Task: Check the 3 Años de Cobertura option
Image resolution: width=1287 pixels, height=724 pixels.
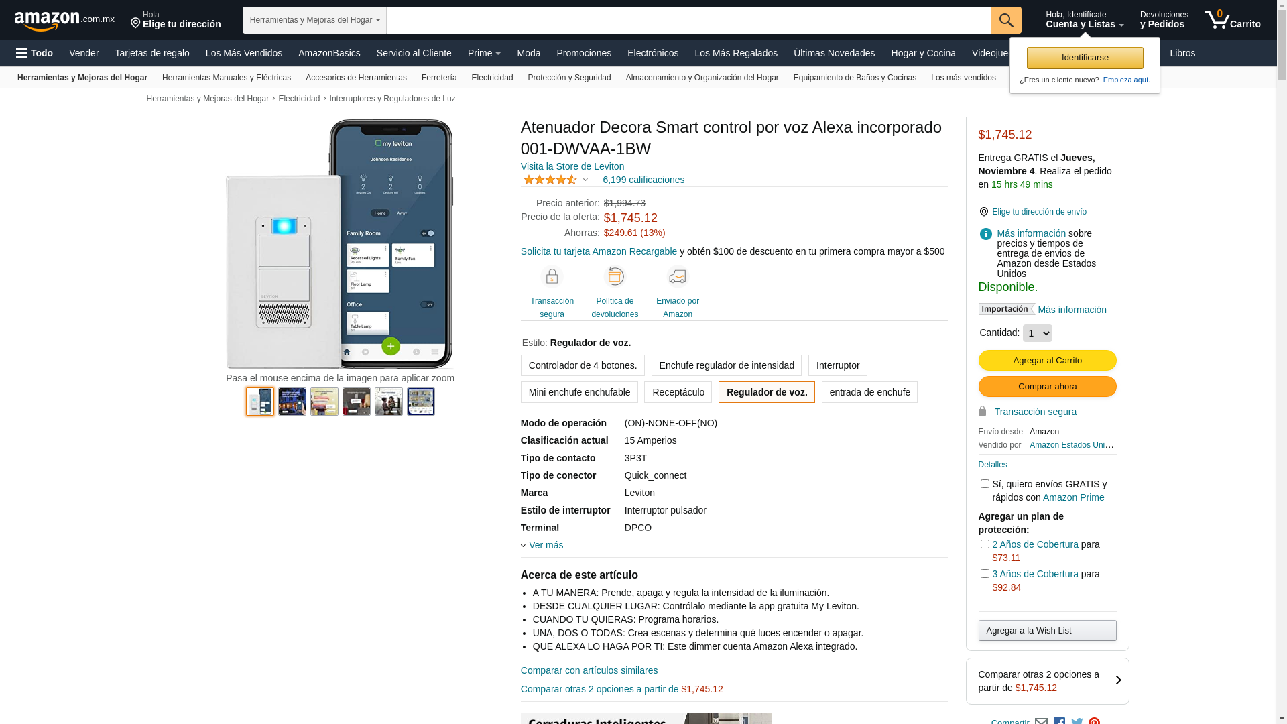Action: 985,574
